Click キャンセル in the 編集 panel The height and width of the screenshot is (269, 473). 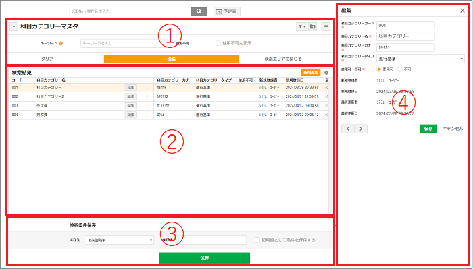(x=453, y=129)
